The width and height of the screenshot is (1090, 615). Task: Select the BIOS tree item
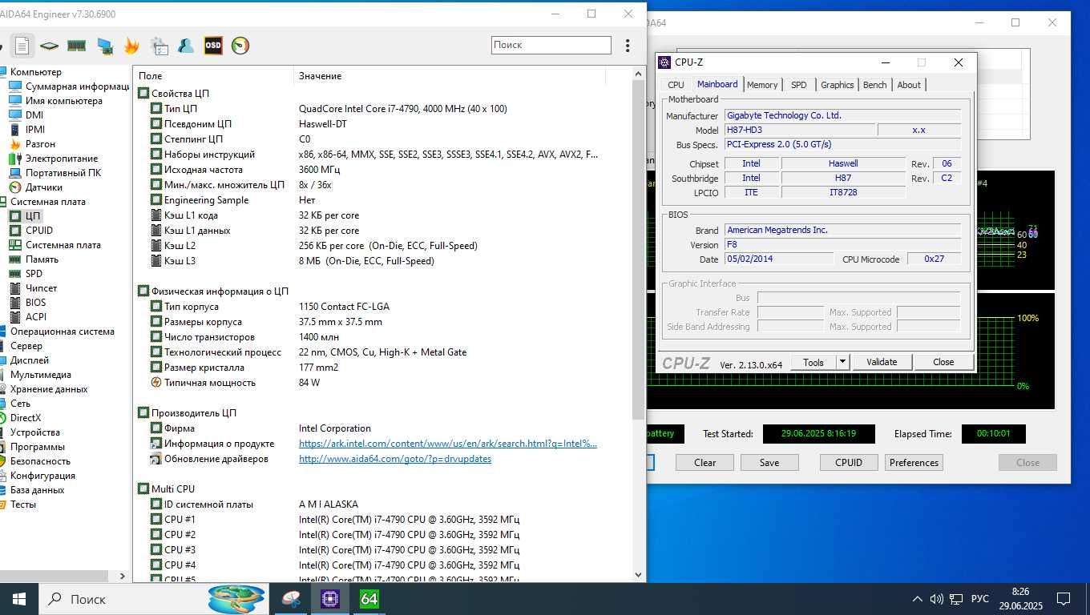[x=35, y=303]
